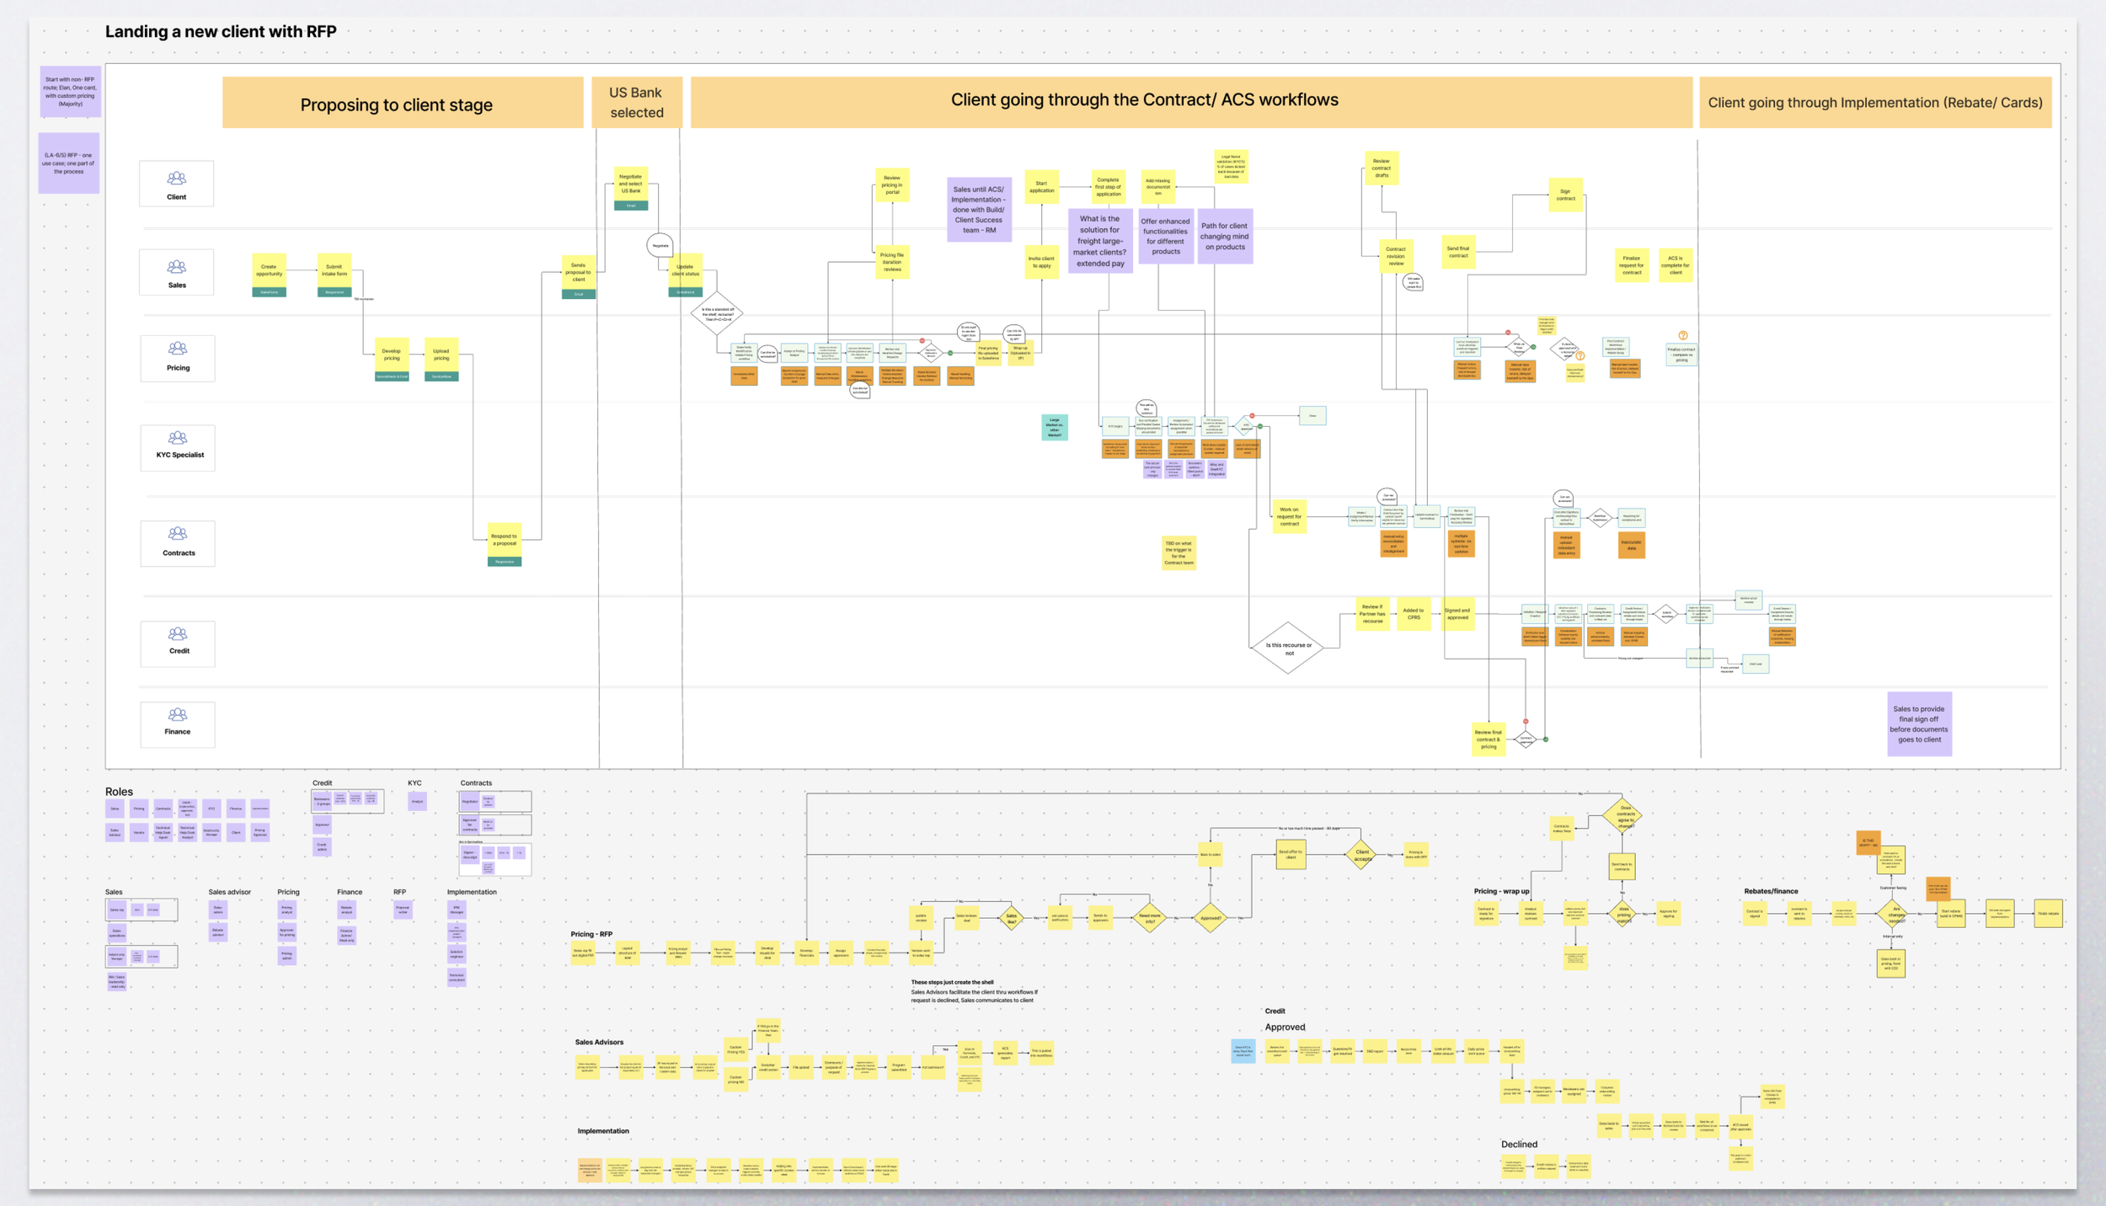2106x1206 pixels.
Task: Select the KYC Specialist swimlane people icon
Action: point(178,438)
